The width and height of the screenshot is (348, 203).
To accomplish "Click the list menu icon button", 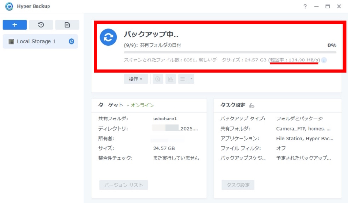I will point(183,79).
